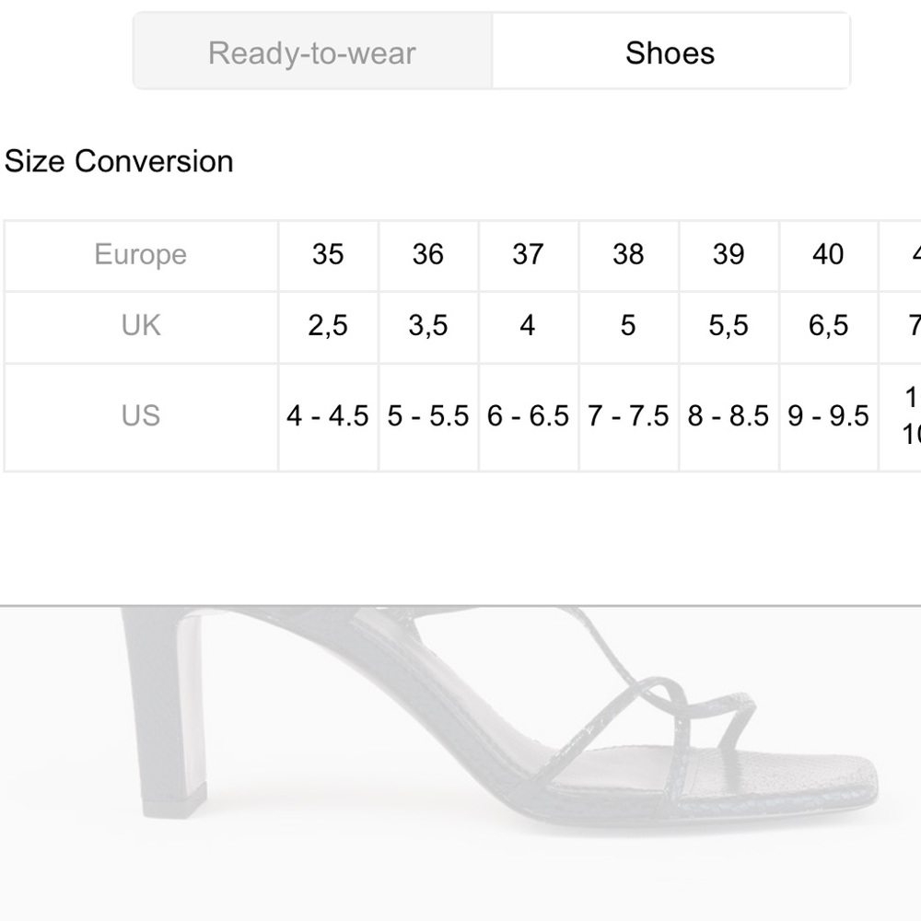
Task: Select US size 6 - 6.5 cell
Action: pyautogui.click(x=528, y=415)
